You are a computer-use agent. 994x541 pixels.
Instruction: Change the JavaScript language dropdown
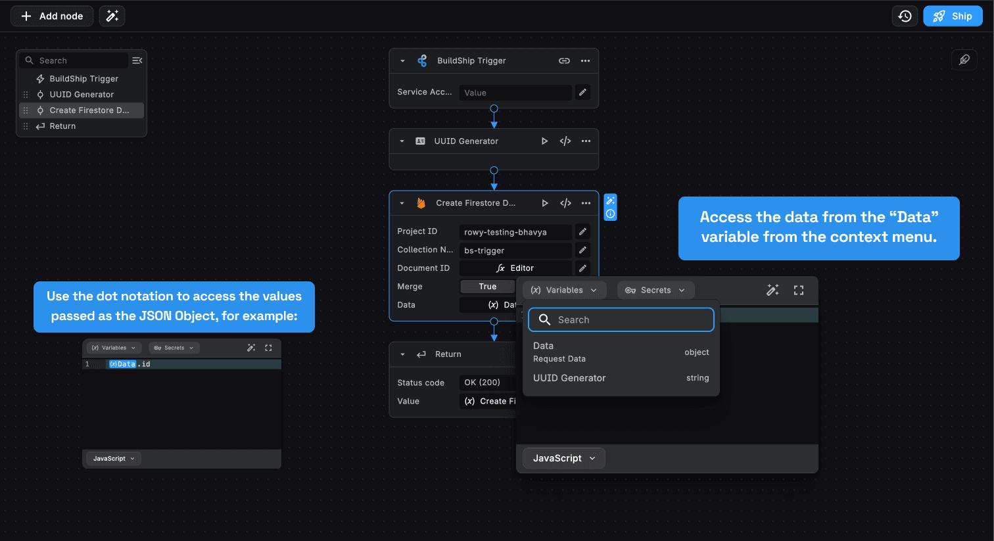[563, 458]
